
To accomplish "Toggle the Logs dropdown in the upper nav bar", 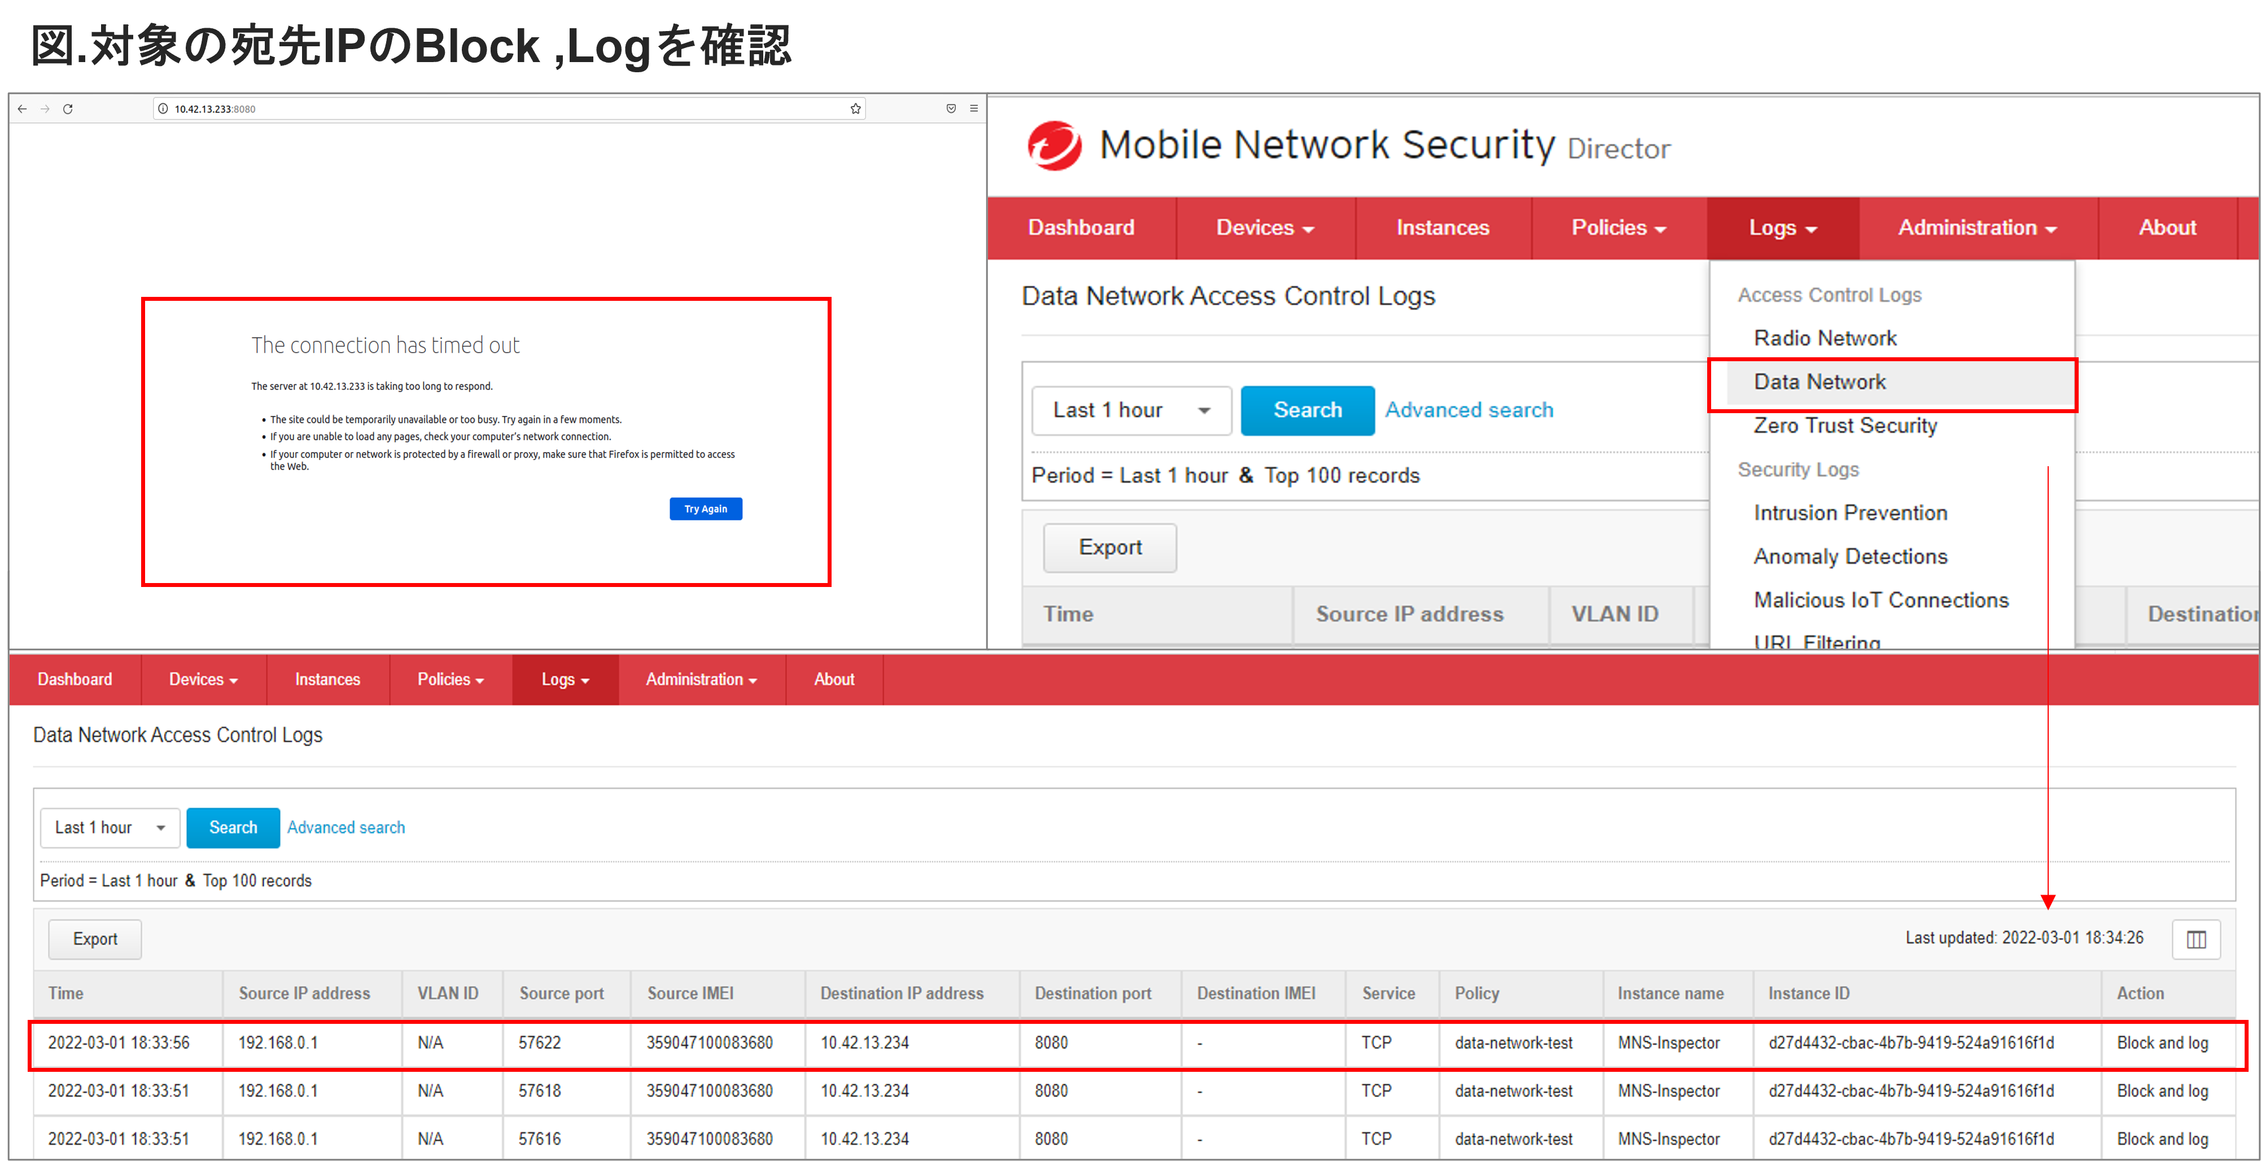I will [1783, 227].
